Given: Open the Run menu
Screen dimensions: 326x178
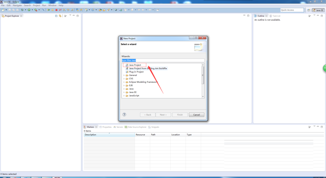Looking at the screenshot, I should click(x=44, y=6).
